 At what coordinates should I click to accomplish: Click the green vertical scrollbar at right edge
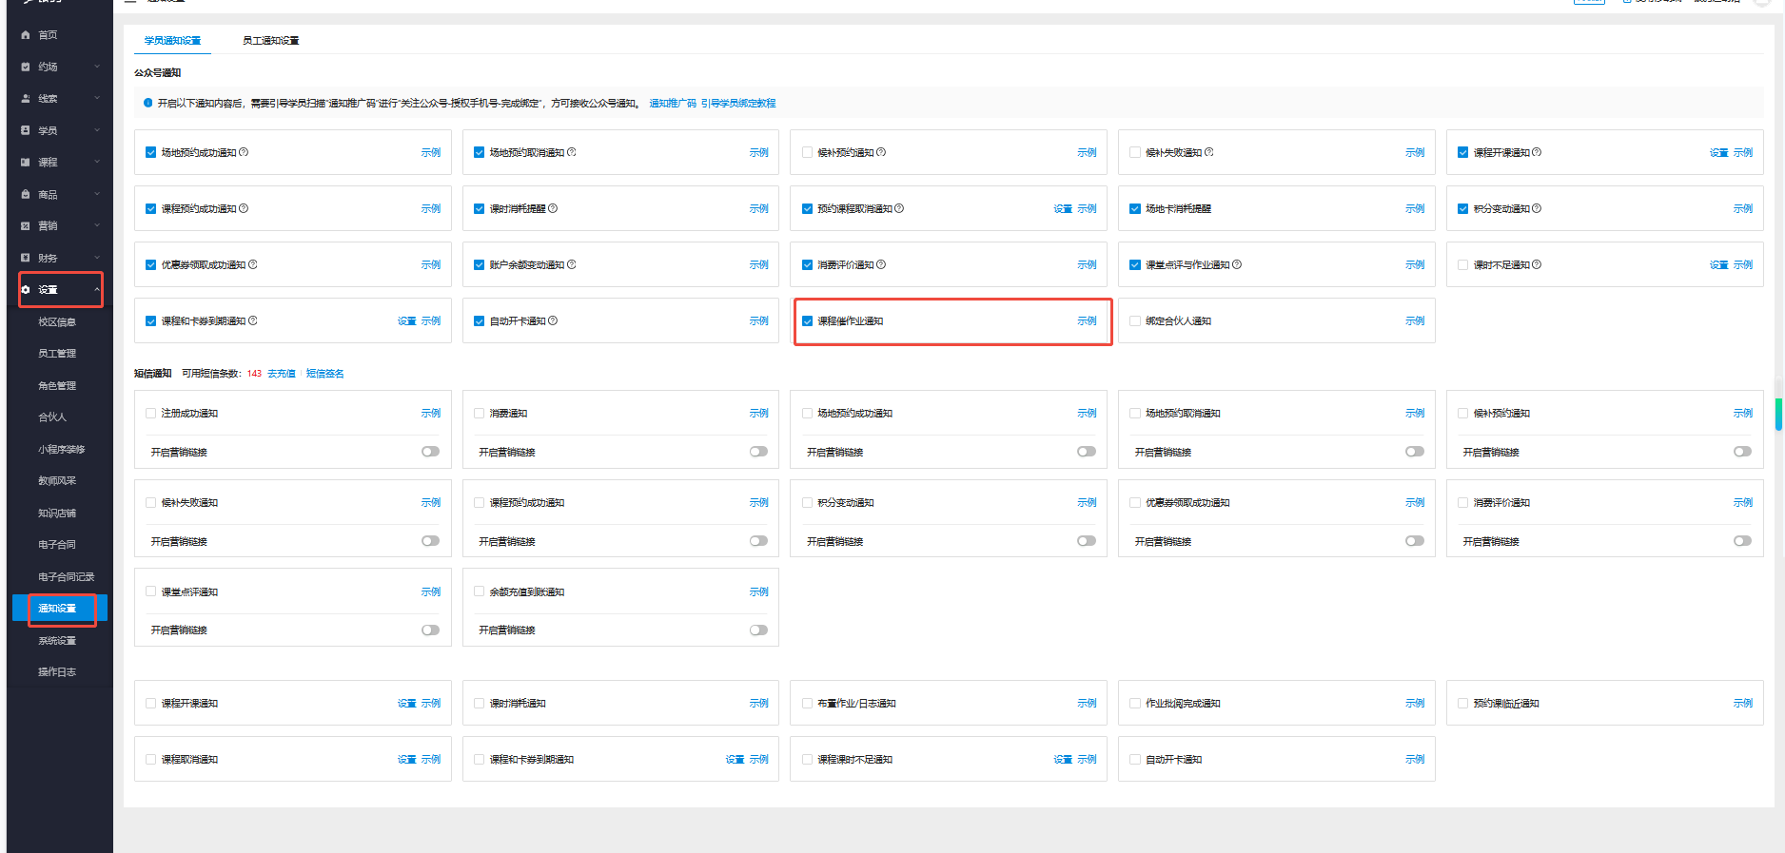[1777, 414]
